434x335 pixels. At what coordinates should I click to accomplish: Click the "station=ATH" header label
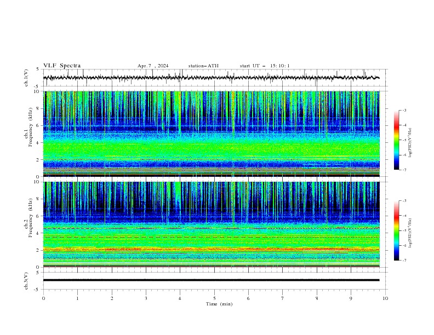coord(203,66)
